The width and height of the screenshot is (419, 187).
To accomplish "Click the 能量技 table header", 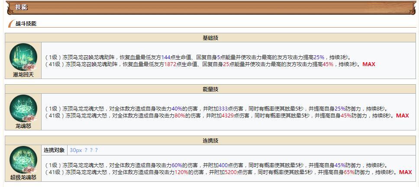I will coord(210,89).
